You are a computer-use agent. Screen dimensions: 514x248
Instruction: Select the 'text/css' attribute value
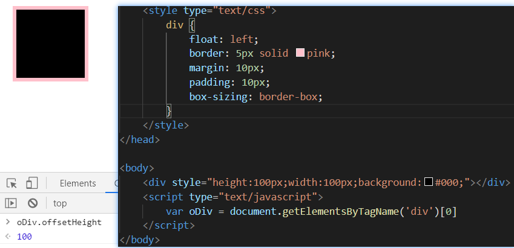tap(242, 11)
